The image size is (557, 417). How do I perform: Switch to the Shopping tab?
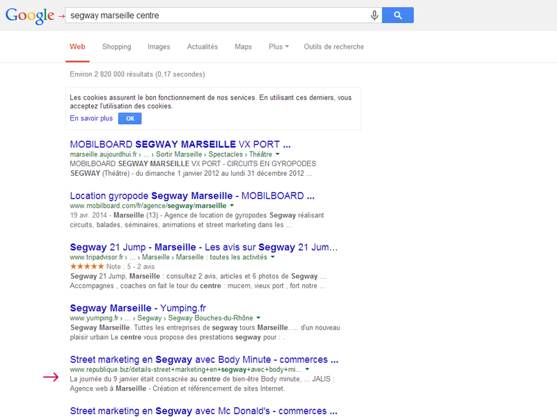pyautogui.click(x=116, y=47)
